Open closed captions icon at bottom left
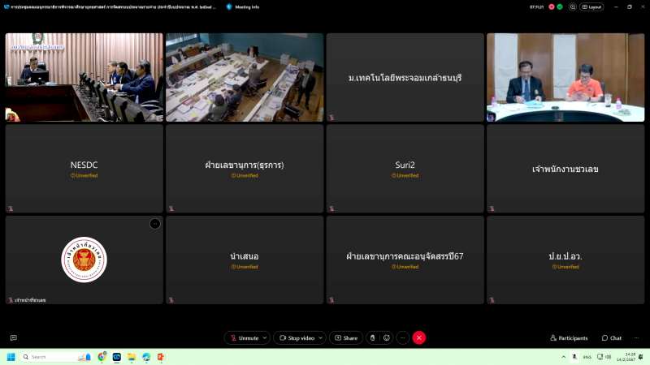 coord(13,337)
